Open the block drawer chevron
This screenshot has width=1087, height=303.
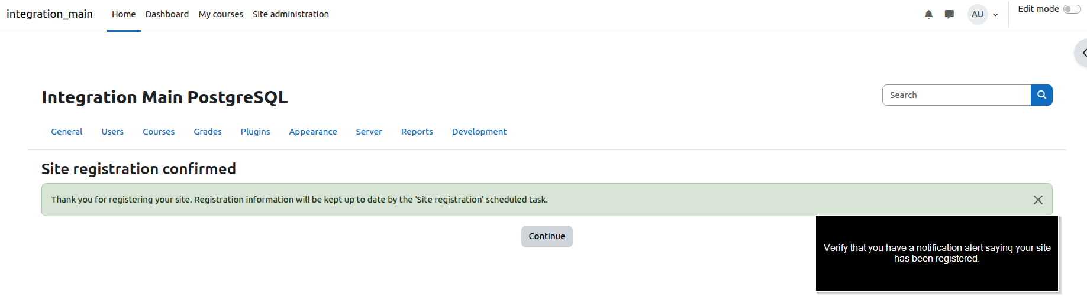tap(1082, 53)
